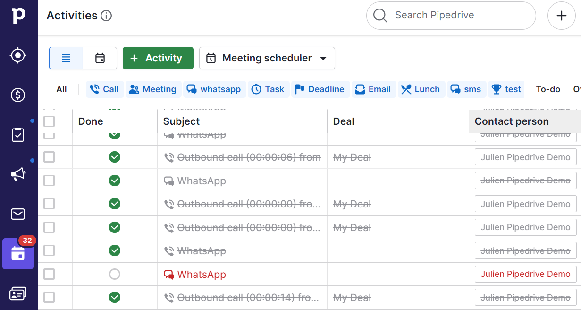Mark red WhatsApp activity as done
This screenshot has width=581, height=310.
[115, 274]
